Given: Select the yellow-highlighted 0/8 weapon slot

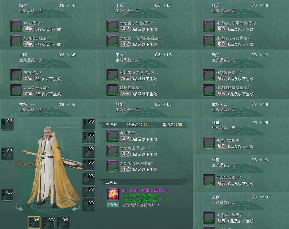Looking at the screenshot, I should (x=34, y=222).
